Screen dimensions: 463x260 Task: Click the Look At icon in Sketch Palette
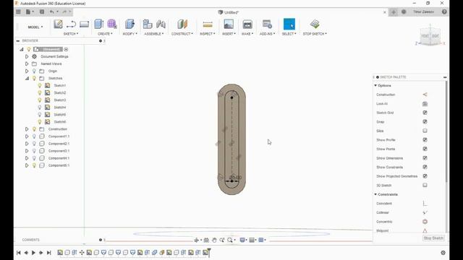pos(425,104)
